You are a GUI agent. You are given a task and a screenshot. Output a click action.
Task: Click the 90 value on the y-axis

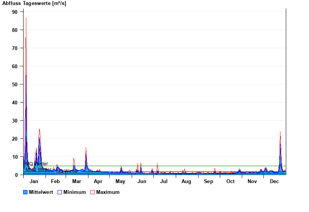click(x=15, y=12)
